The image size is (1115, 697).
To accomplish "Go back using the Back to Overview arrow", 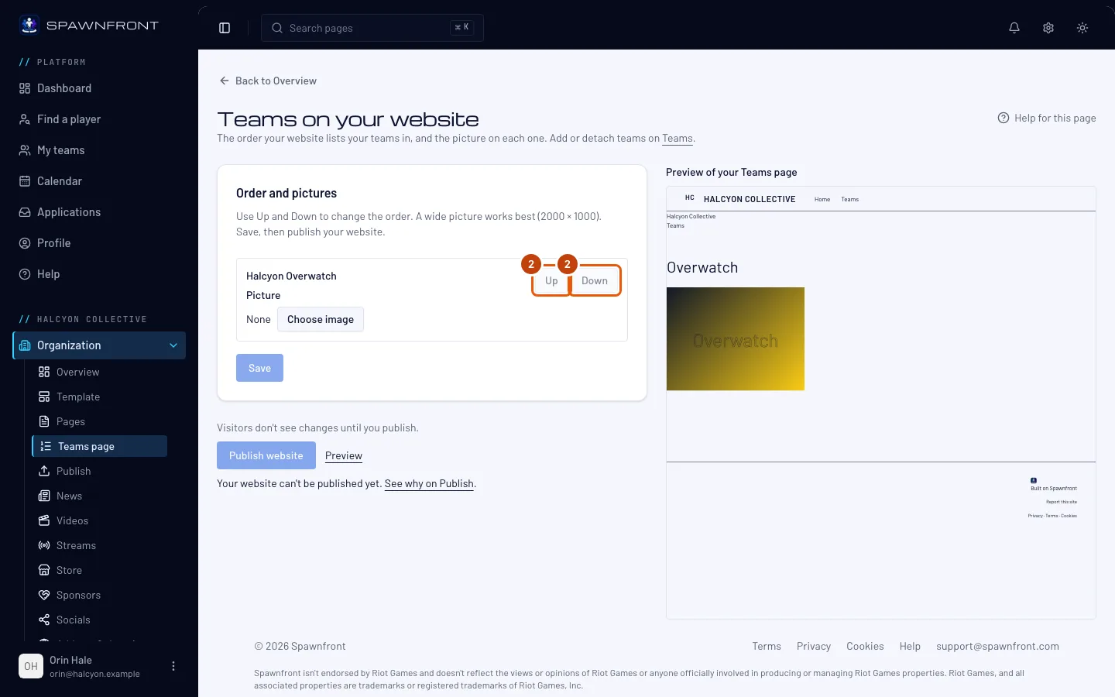I will click(x=225, y=81).
